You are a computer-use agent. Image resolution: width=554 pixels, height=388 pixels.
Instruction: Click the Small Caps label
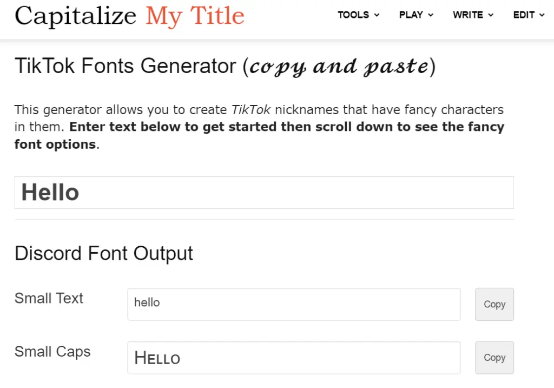tap(52, 352)
